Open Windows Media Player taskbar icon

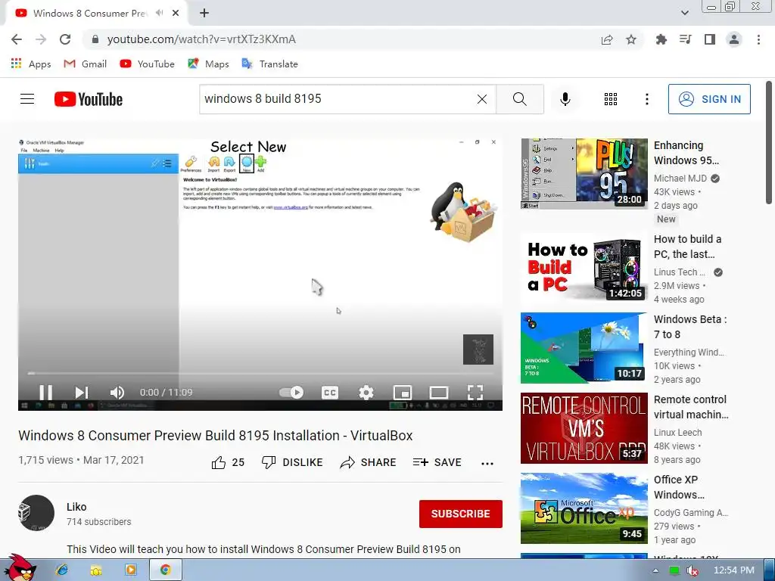point(130,570)
